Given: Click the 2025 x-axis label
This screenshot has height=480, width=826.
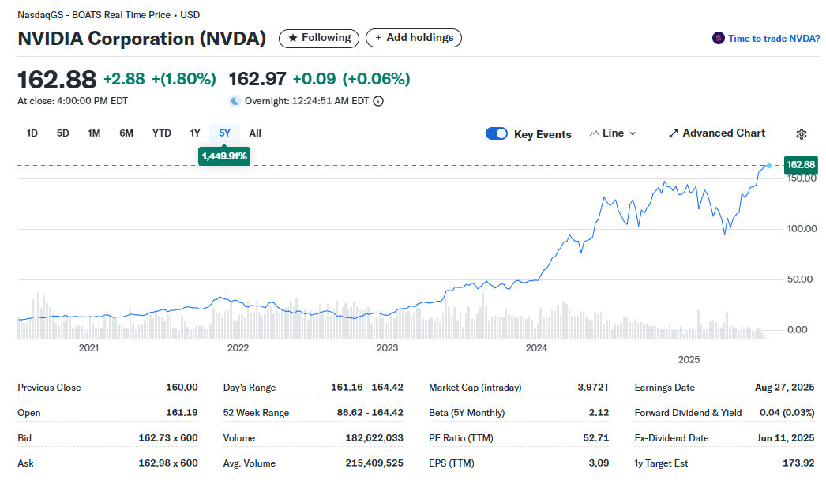Looking at the screenshot, I should [x=689, y=359].
